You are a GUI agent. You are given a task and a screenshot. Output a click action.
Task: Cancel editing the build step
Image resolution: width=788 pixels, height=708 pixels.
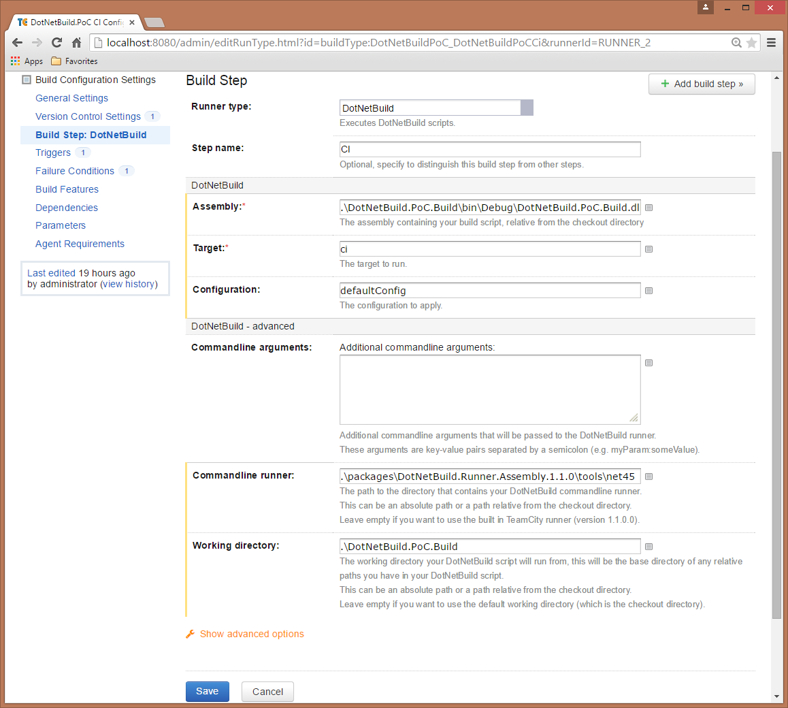point(267,692)
